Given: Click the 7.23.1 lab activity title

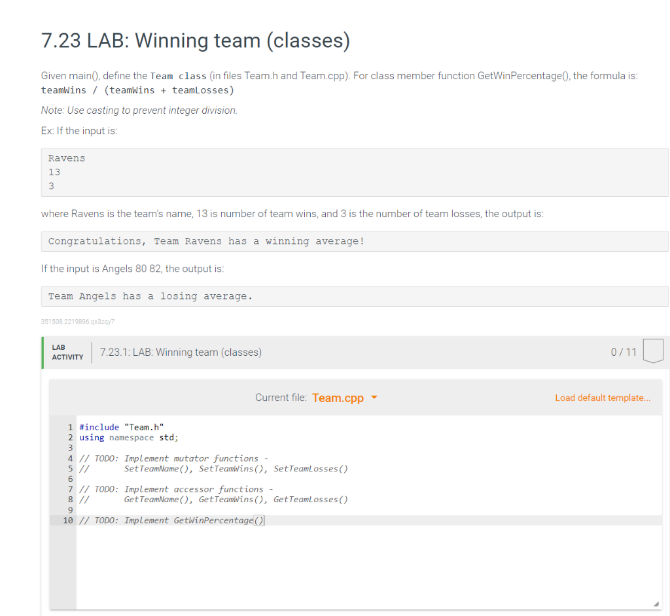Looking at the screenshot, I should point(181,352).
